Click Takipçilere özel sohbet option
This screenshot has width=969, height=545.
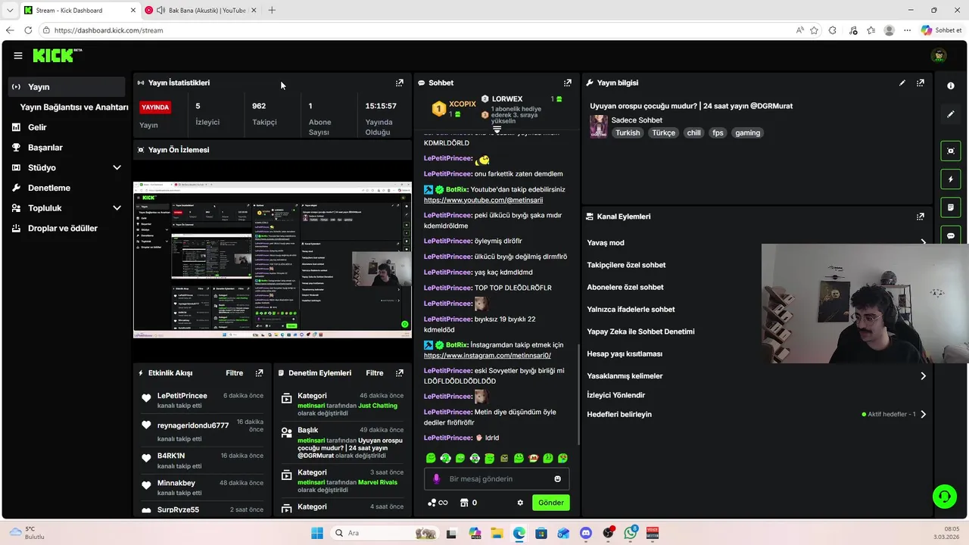click(626, 265)
